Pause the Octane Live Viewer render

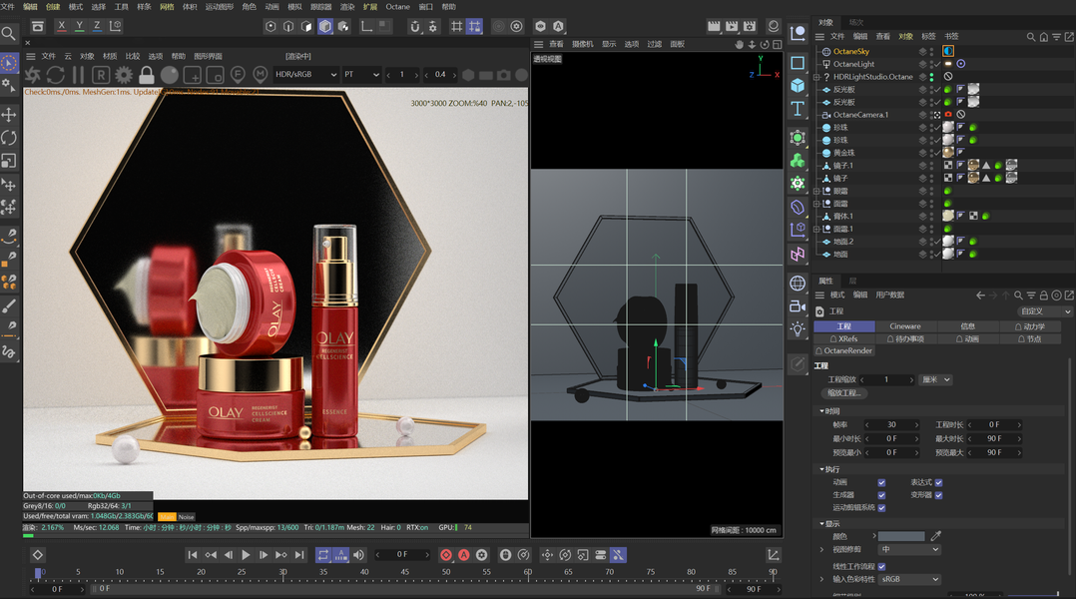78,75
